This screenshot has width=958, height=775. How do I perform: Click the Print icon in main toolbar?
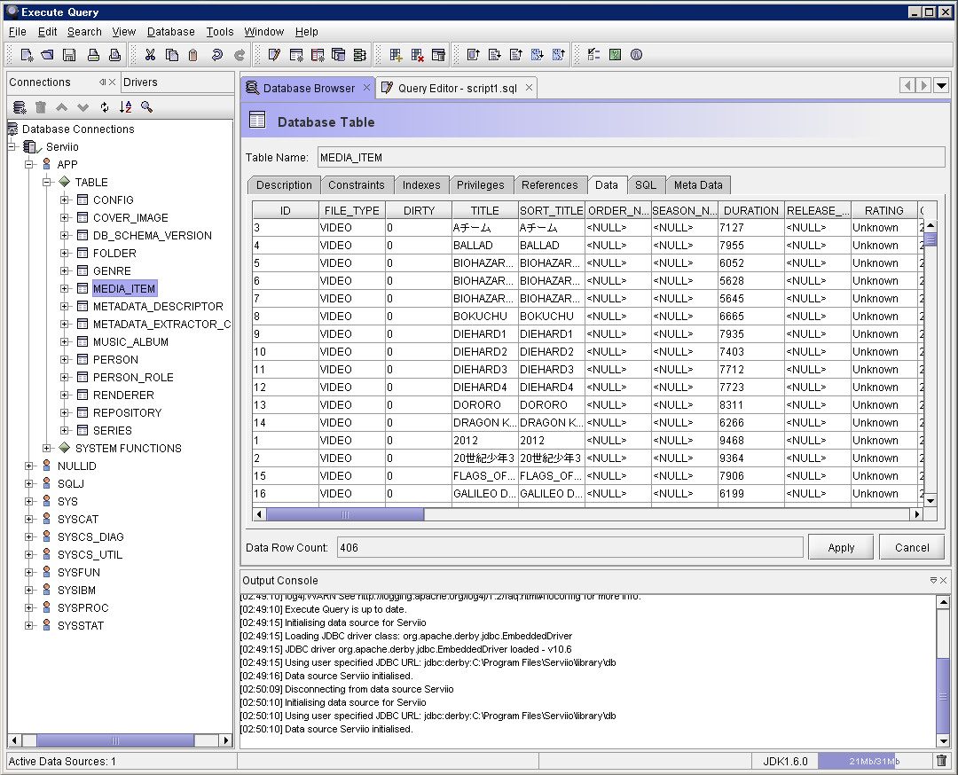92,55
